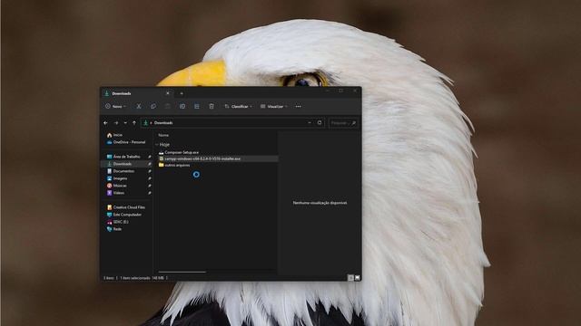Open OneDrive - Personal in the sidebar
This screenshot has height=326, width=581.
(x=126, y=142)
